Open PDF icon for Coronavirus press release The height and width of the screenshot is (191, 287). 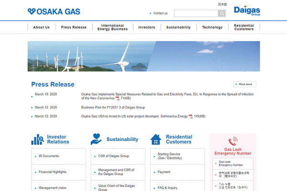118,98
